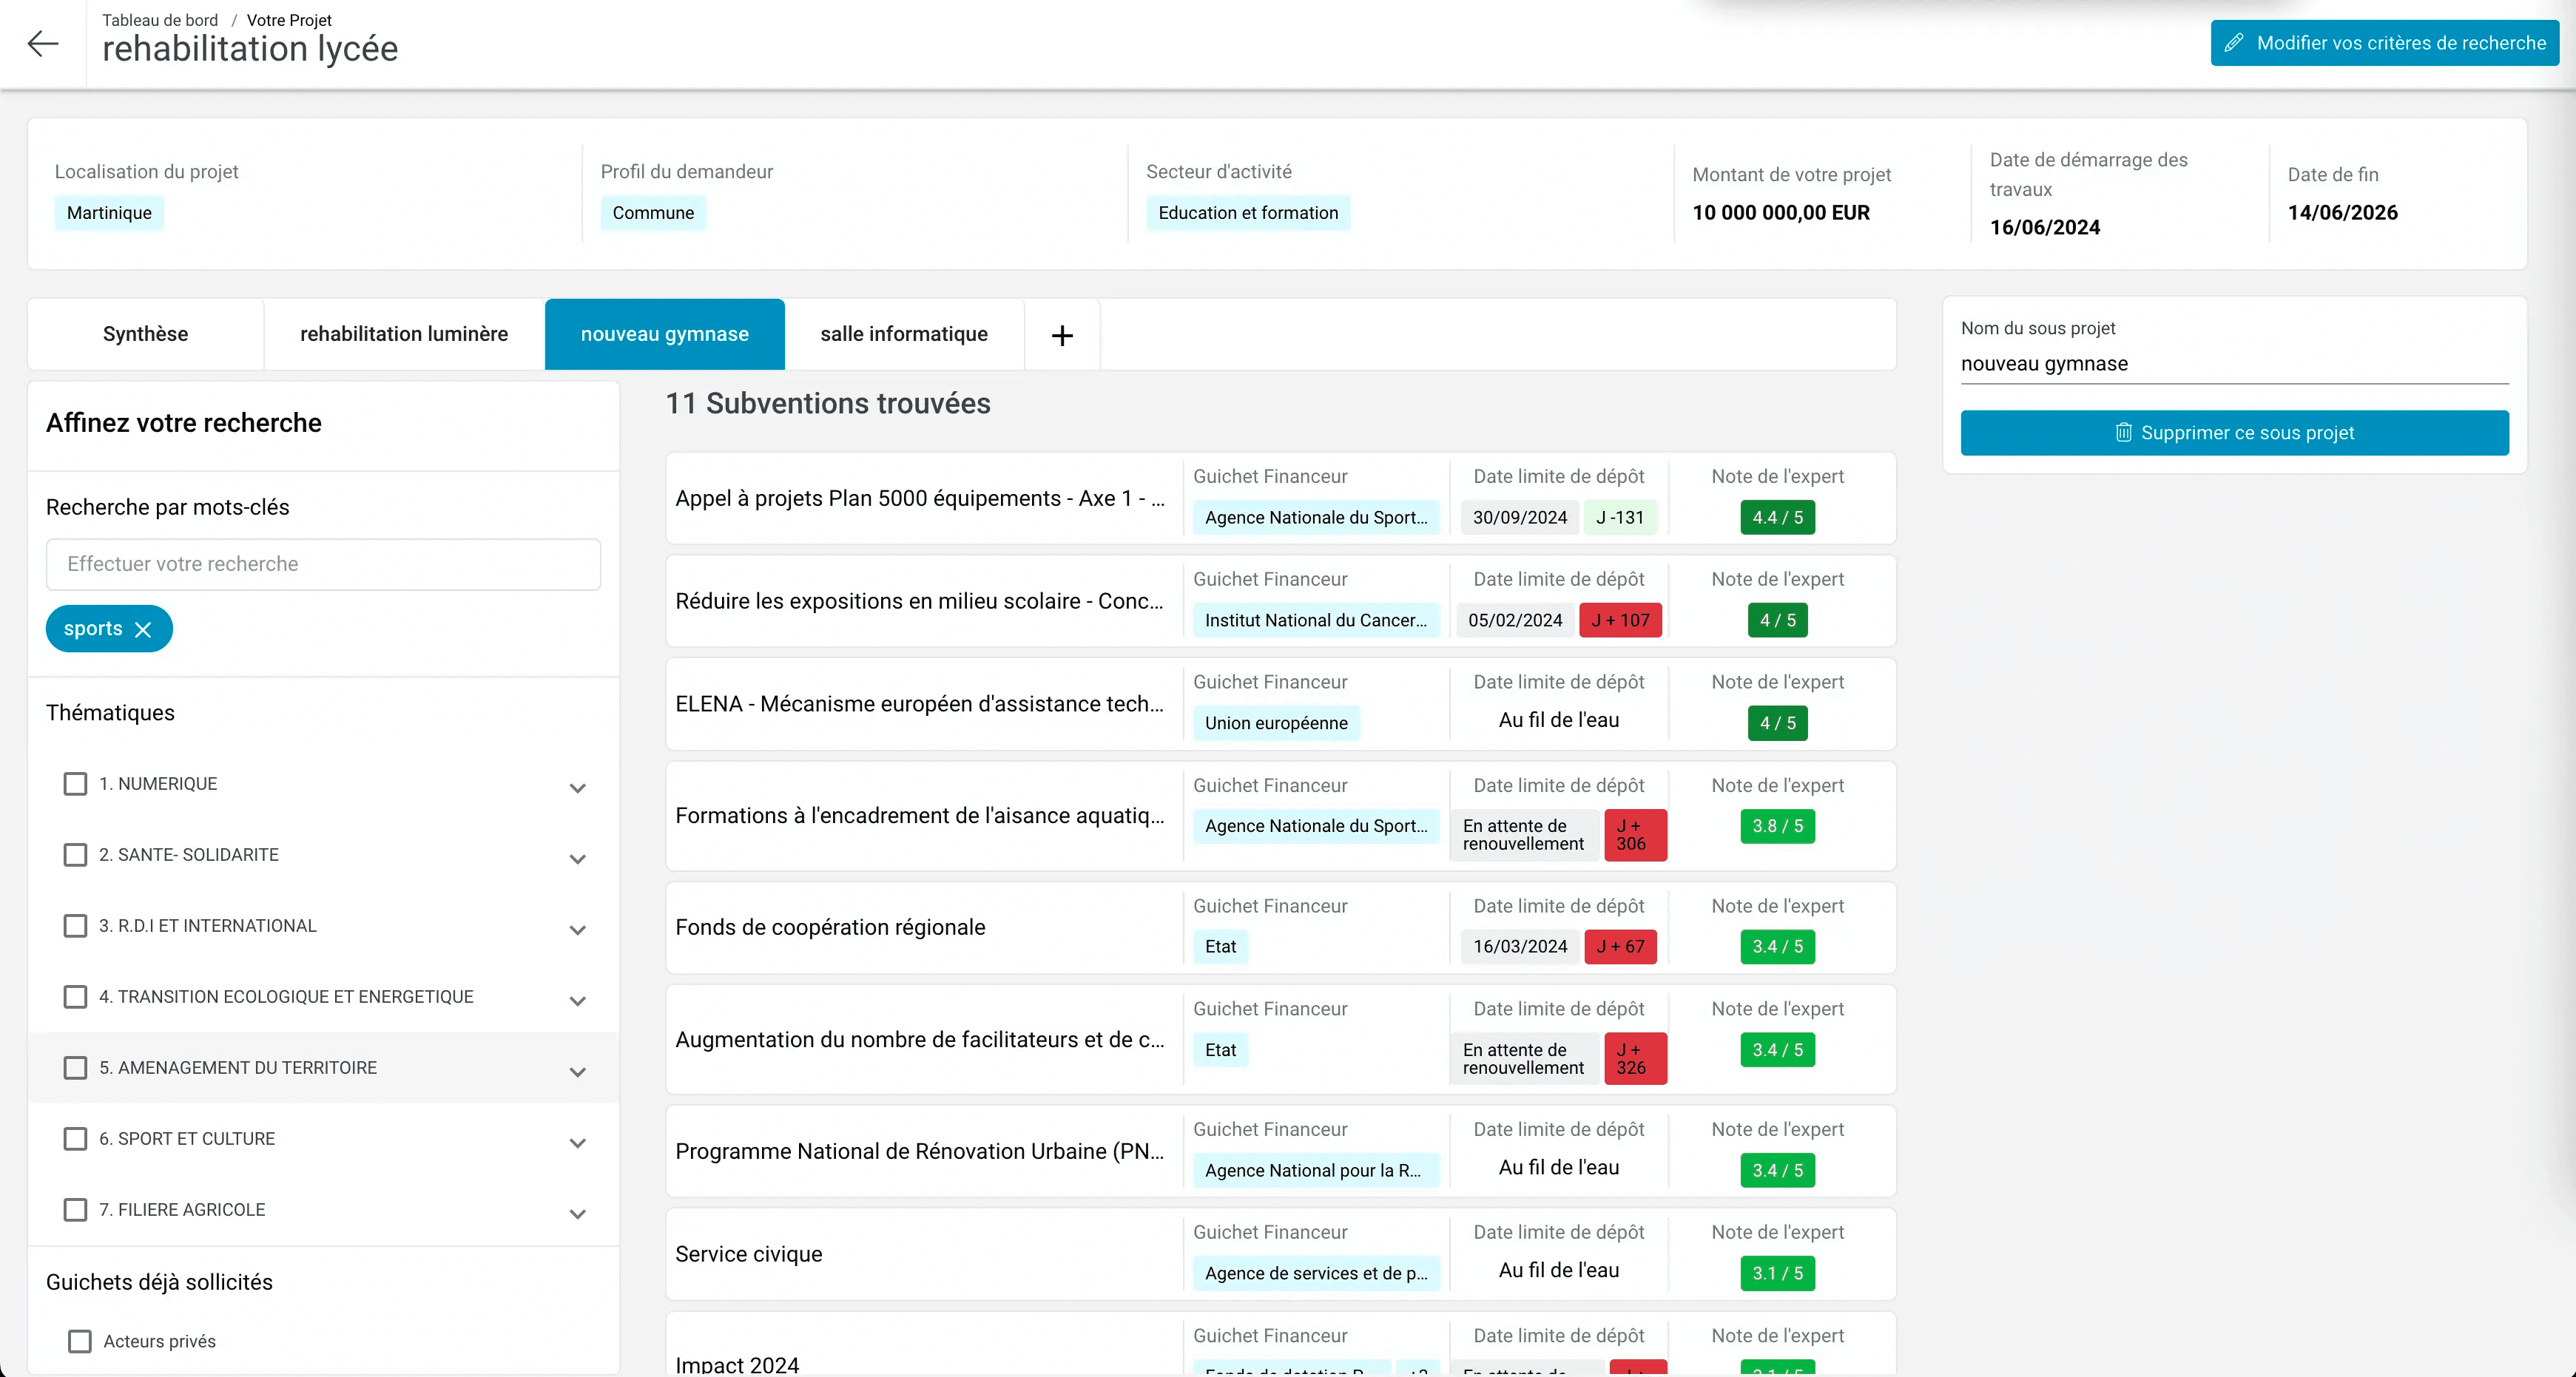Click the J -131 deadline badge
This screenshot has height=1377, width=2576.
(x=1620, y=517)
